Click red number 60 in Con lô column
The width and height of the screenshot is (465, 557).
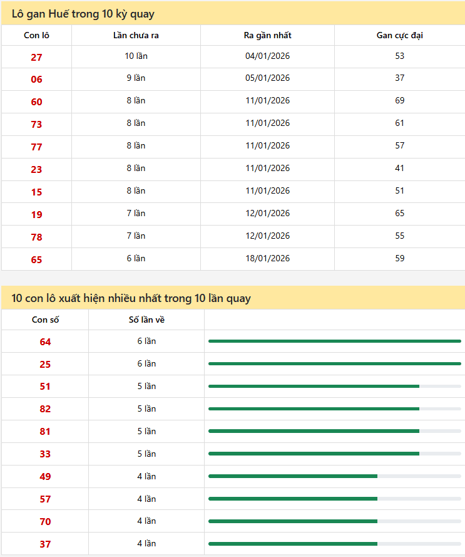(x=36, y=102)
